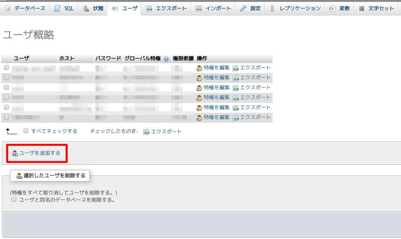
Task: Click the エクスポート icon in the third user row
Action: (236, 88)
